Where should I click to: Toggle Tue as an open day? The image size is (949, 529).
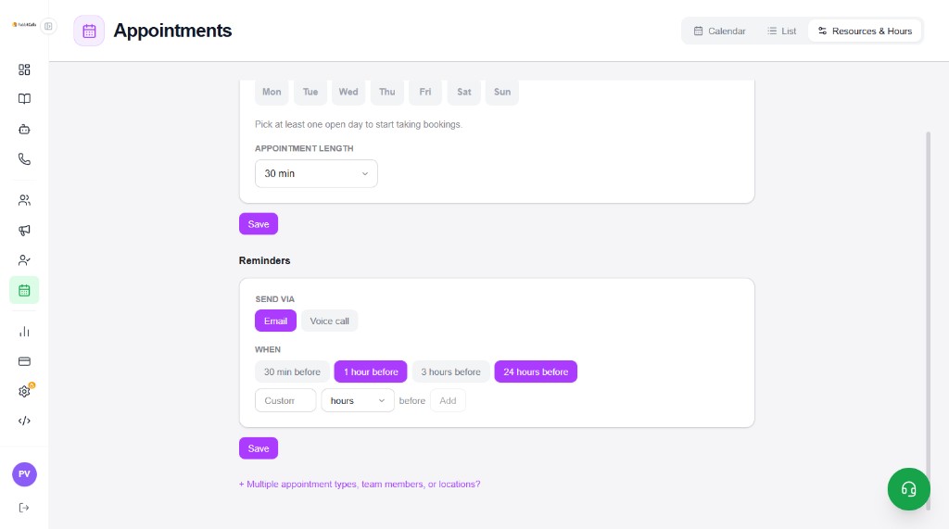310,92
